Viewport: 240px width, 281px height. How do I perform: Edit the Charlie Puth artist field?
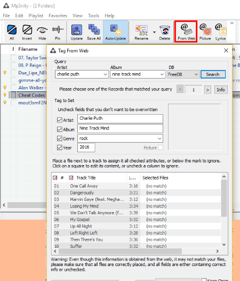point(120,119)
